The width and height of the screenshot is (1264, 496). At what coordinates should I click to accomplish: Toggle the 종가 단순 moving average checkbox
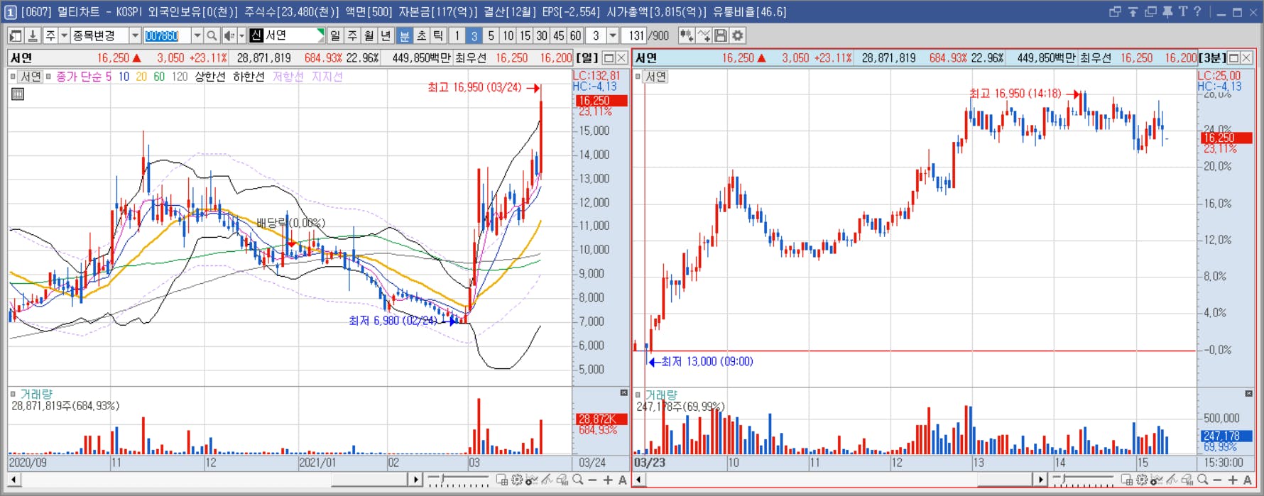pos(48,77)
